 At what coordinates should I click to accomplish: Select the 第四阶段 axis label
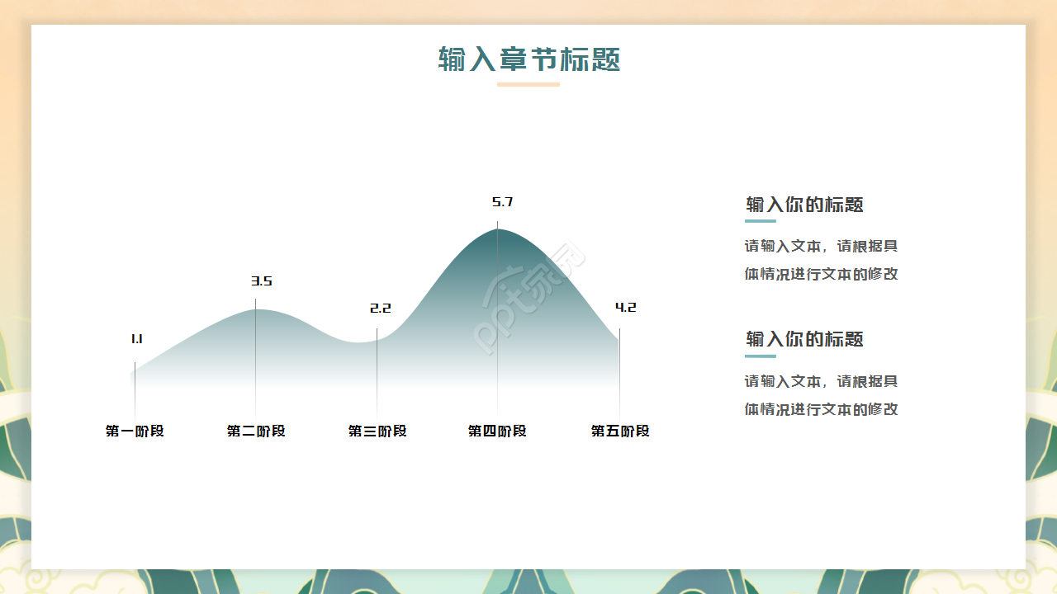(497, 431)
